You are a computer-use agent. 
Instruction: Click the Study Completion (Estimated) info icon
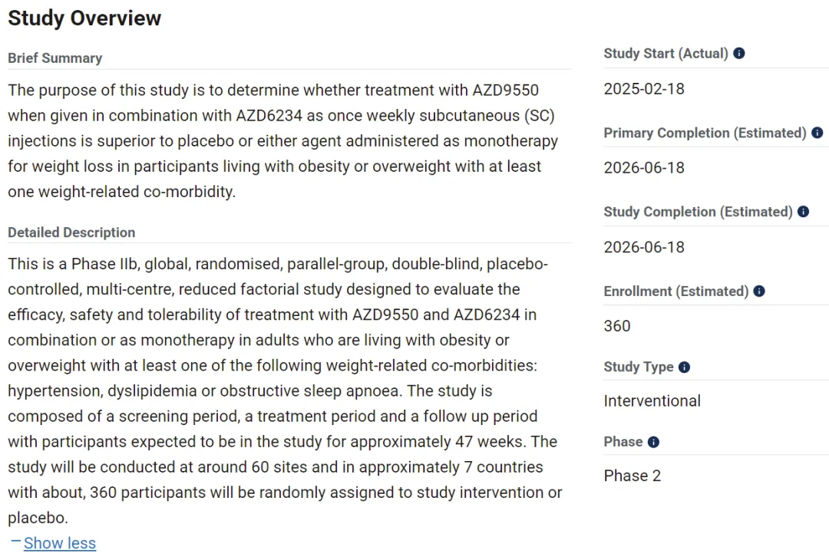[x=803, y=212]
